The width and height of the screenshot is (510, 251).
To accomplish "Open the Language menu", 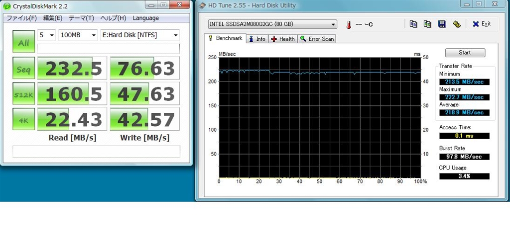I will pyautogui.click(x=146, y=18).
